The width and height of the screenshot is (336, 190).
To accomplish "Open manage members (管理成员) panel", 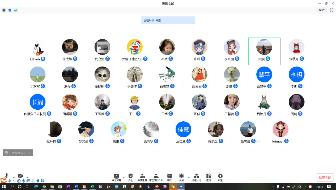I will (x=156, y=177).
